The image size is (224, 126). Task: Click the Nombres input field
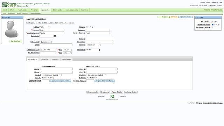pyautogui.click(x=52, y=30)
